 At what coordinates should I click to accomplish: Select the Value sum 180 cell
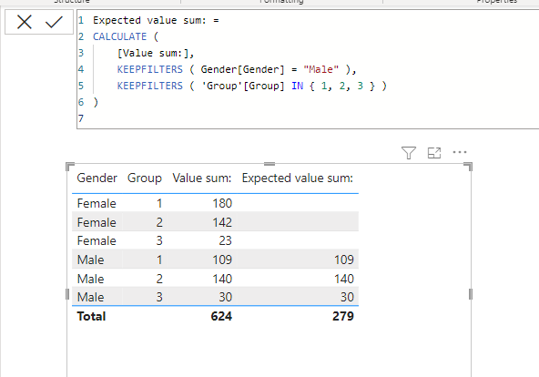pyautogui.click(x=222, y=203)
